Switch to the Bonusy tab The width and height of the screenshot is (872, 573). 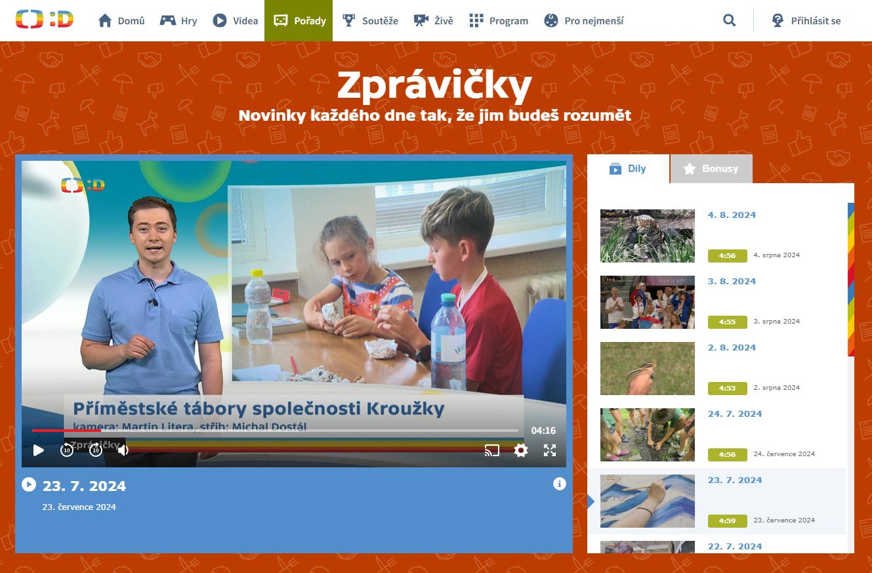pos(711,169)
